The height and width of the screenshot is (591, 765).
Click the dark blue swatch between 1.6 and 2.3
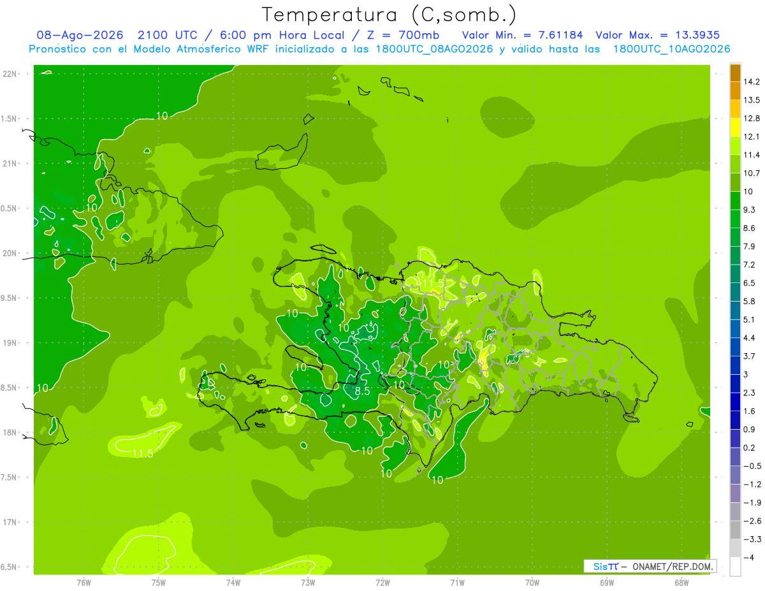tap(735, 402)
